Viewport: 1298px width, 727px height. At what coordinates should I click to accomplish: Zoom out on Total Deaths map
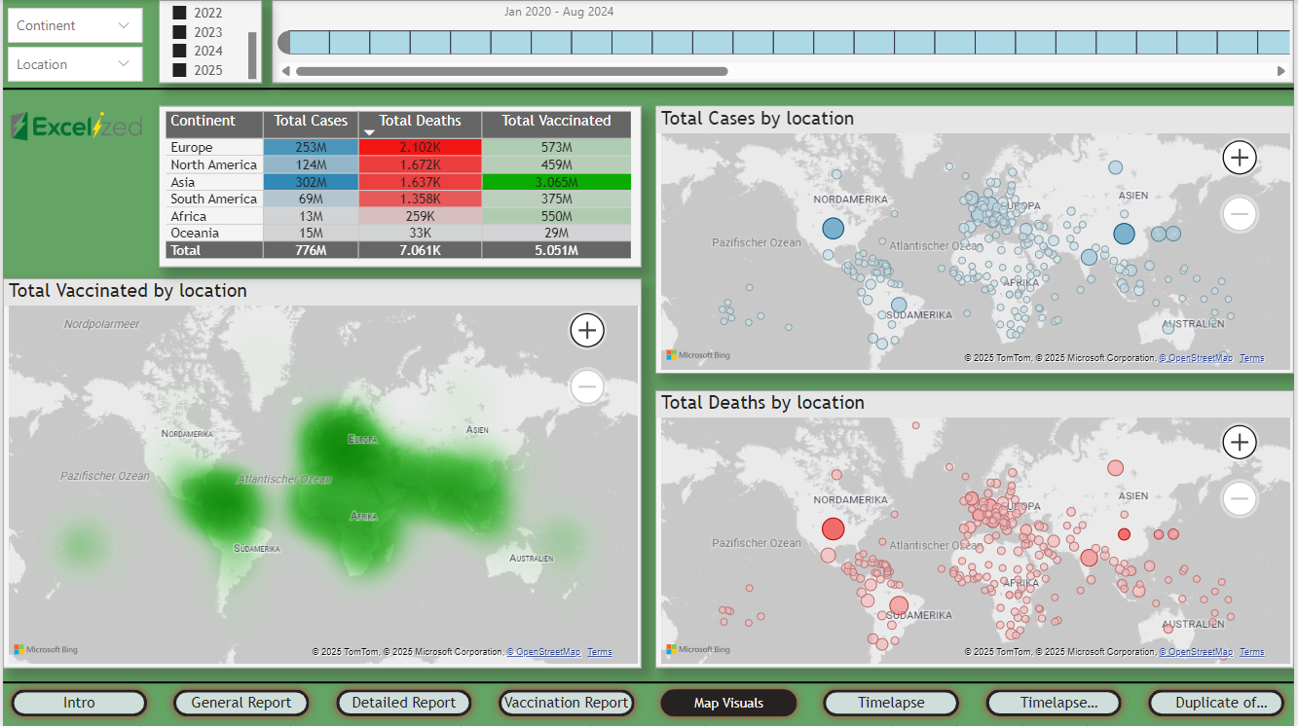tap(1240, 499)
